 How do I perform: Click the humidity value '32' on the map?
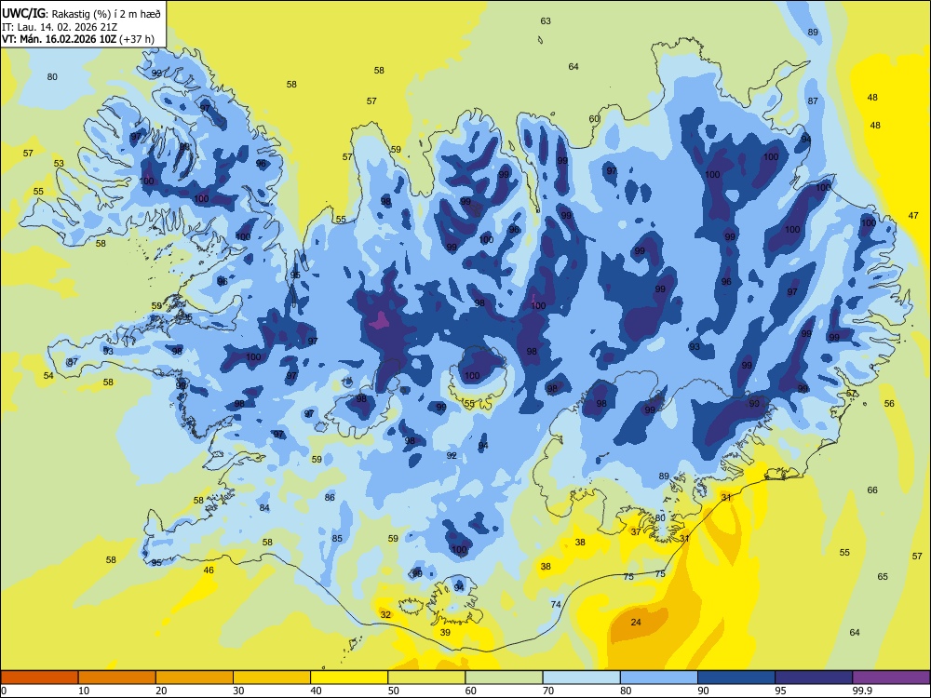386,614
